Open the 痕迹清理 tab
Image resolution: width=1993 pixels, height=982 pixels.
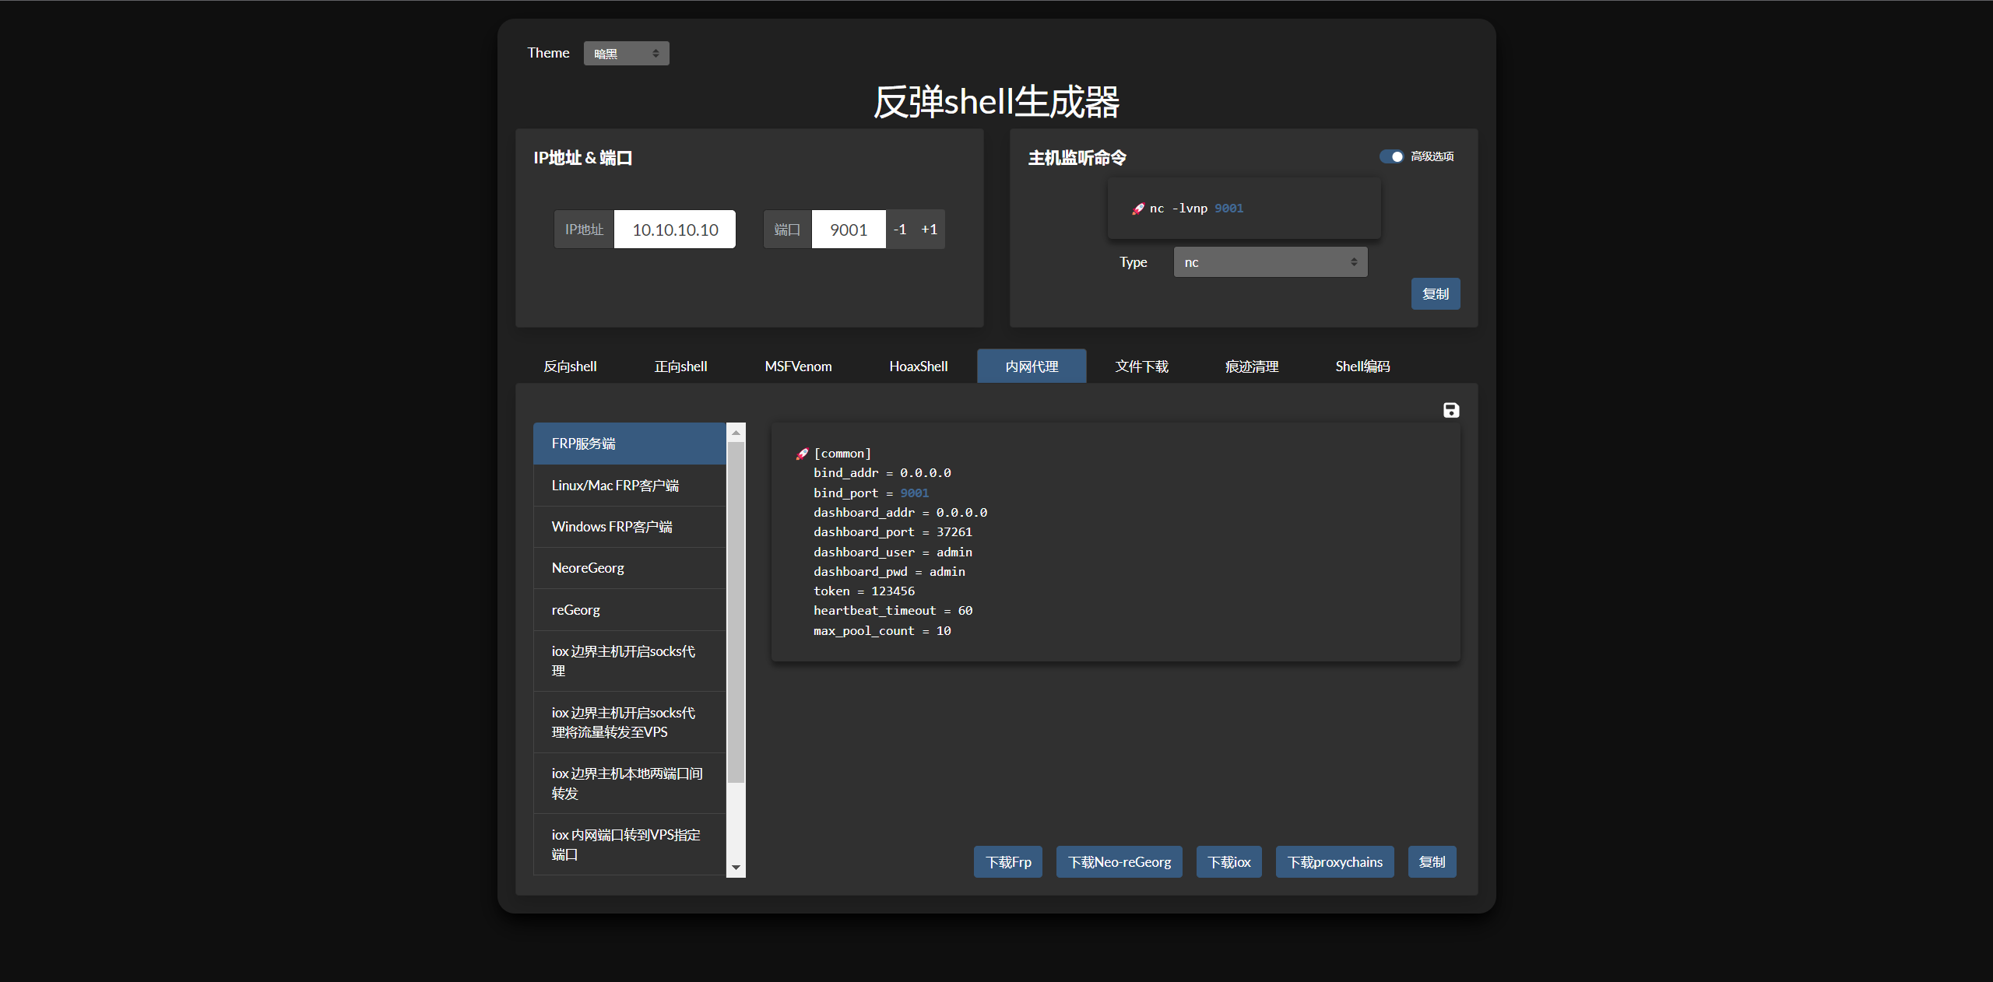click(x=1252, y=366)
